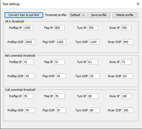Click the Save profile button
The width and height of the screenshot is (142, 129).
(99, 15)
